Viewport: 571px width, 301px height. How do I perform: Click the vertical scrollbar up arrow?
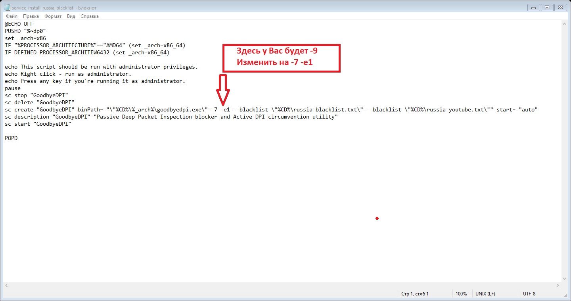[564, 24]
